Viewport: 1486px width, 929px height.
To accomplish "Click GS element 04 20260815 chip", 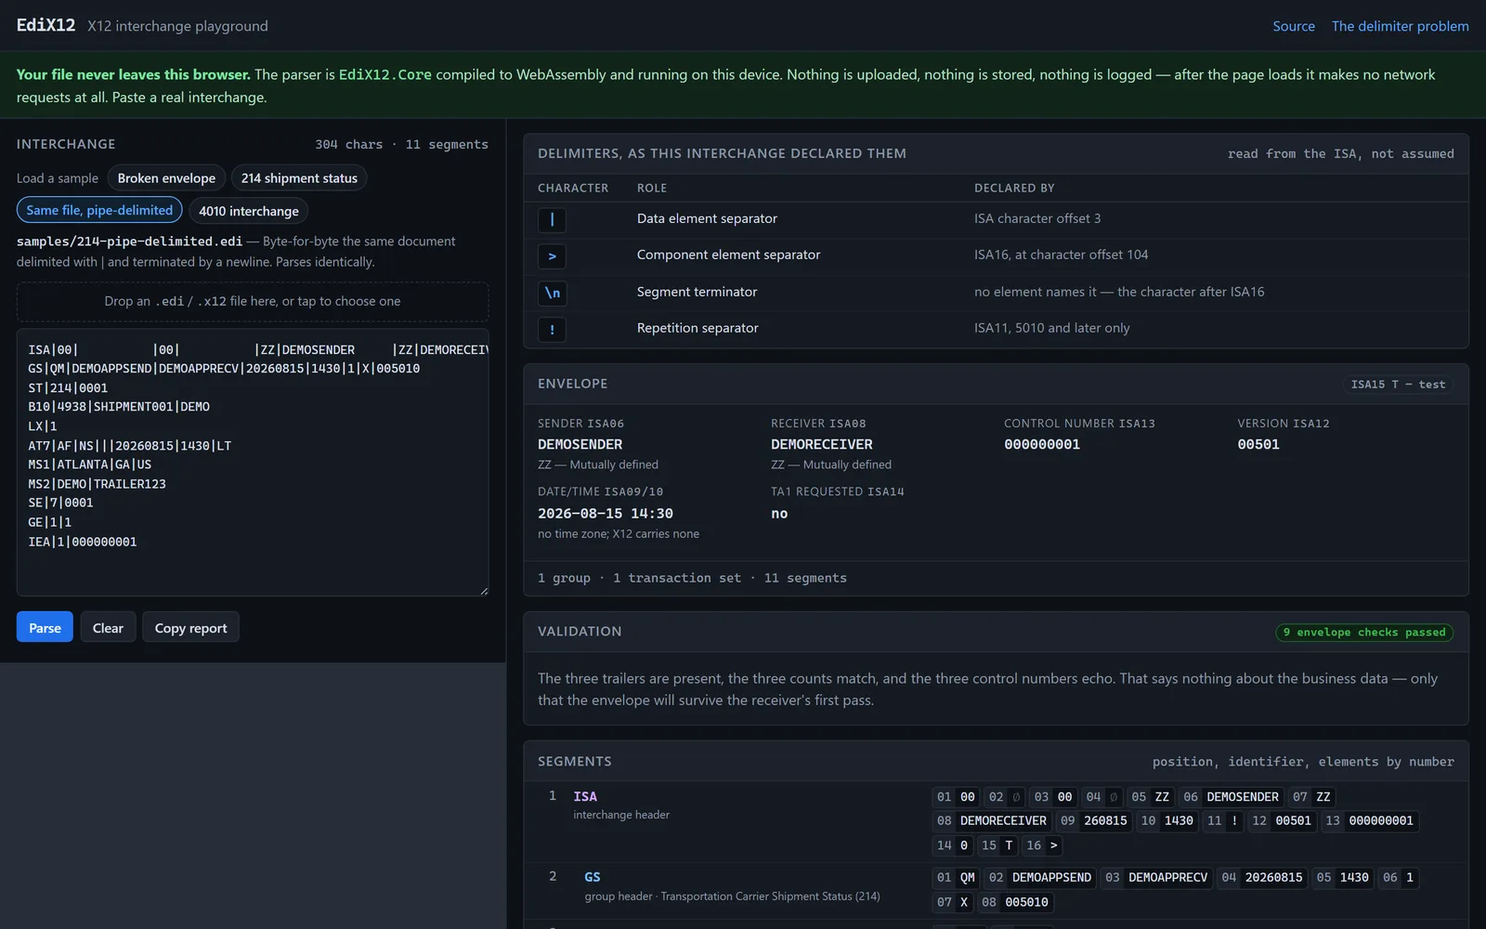I will tap(1262, 877).
